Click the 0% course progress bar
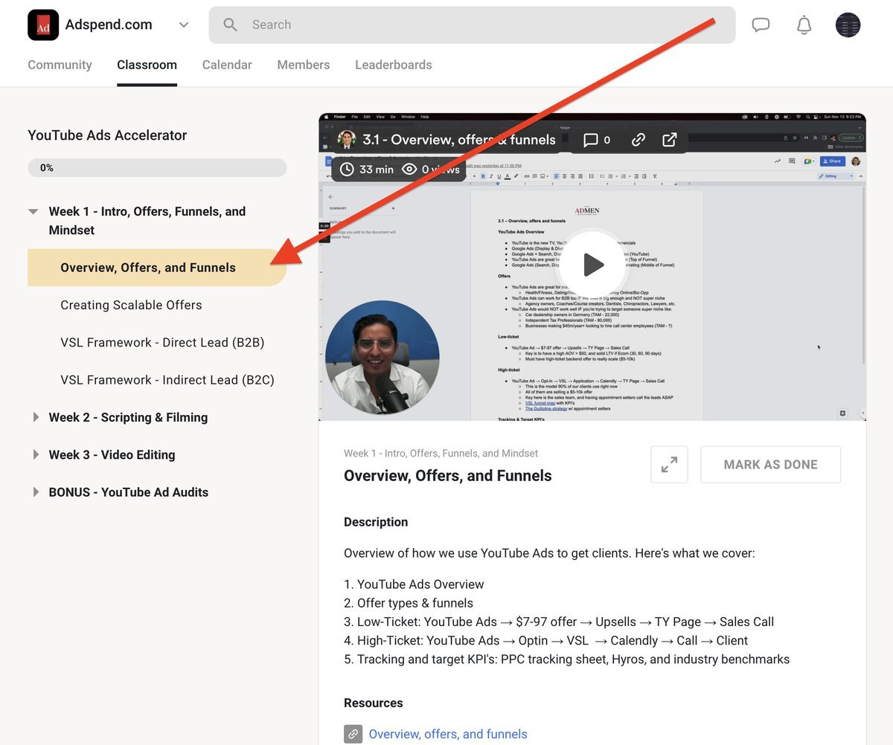 click(157, 168)
